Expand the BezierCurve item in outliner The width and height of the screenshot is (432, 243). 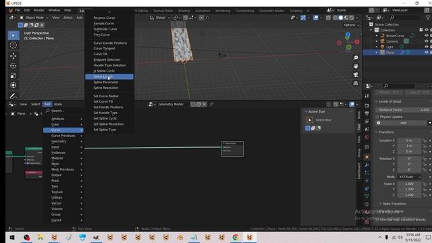tap(377, 36)
